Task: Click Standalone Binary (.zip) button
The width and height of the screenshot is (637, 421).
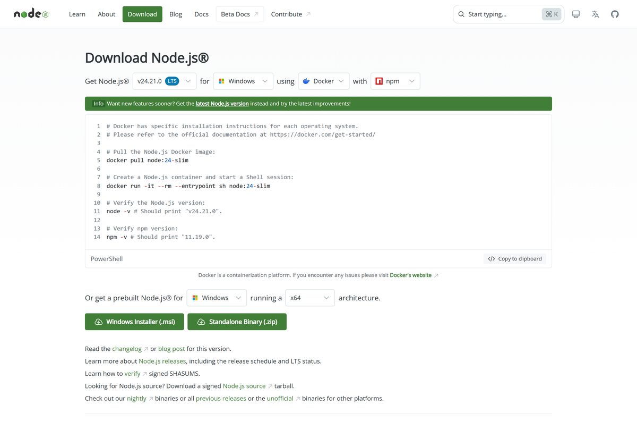Action: click(237, 322)
